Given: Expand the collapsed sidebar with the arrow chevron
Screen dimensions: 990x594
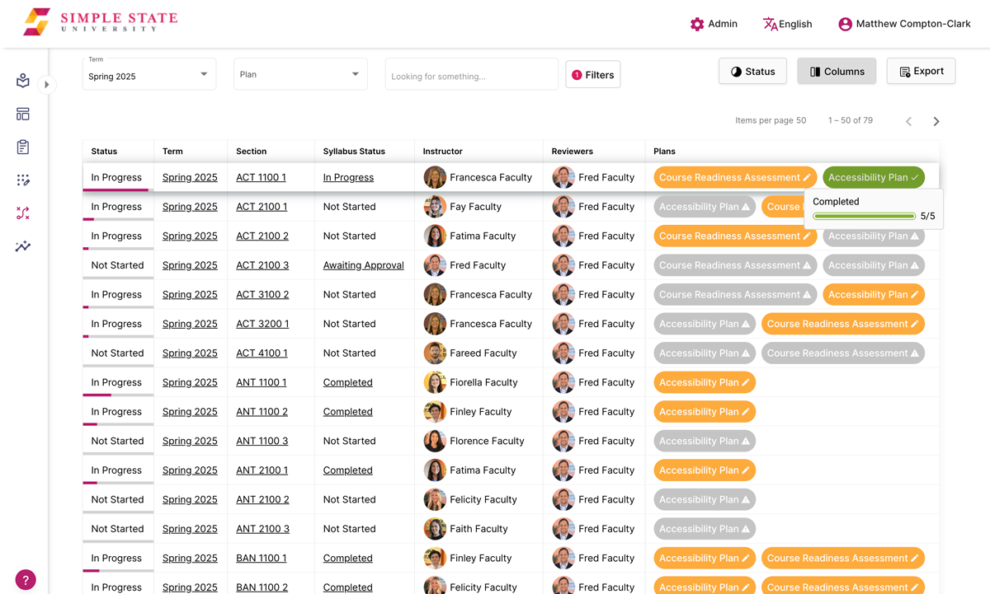Looking at the screenshot, I should (x=47, y=84).
